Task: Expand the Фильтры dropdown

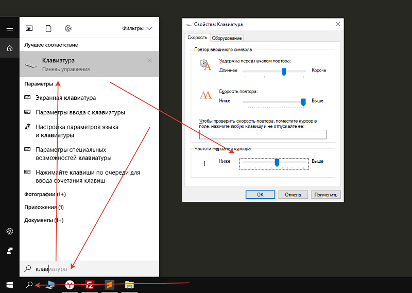Action: (x=137, y=28)
